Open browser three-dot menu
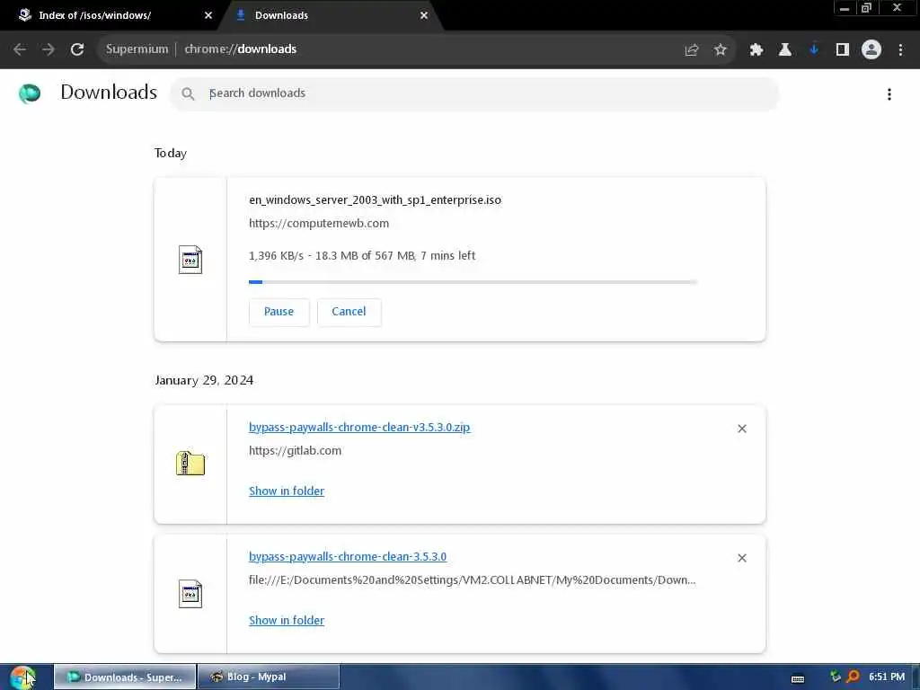Screen dimensions: 920x690 click(900, 50)
